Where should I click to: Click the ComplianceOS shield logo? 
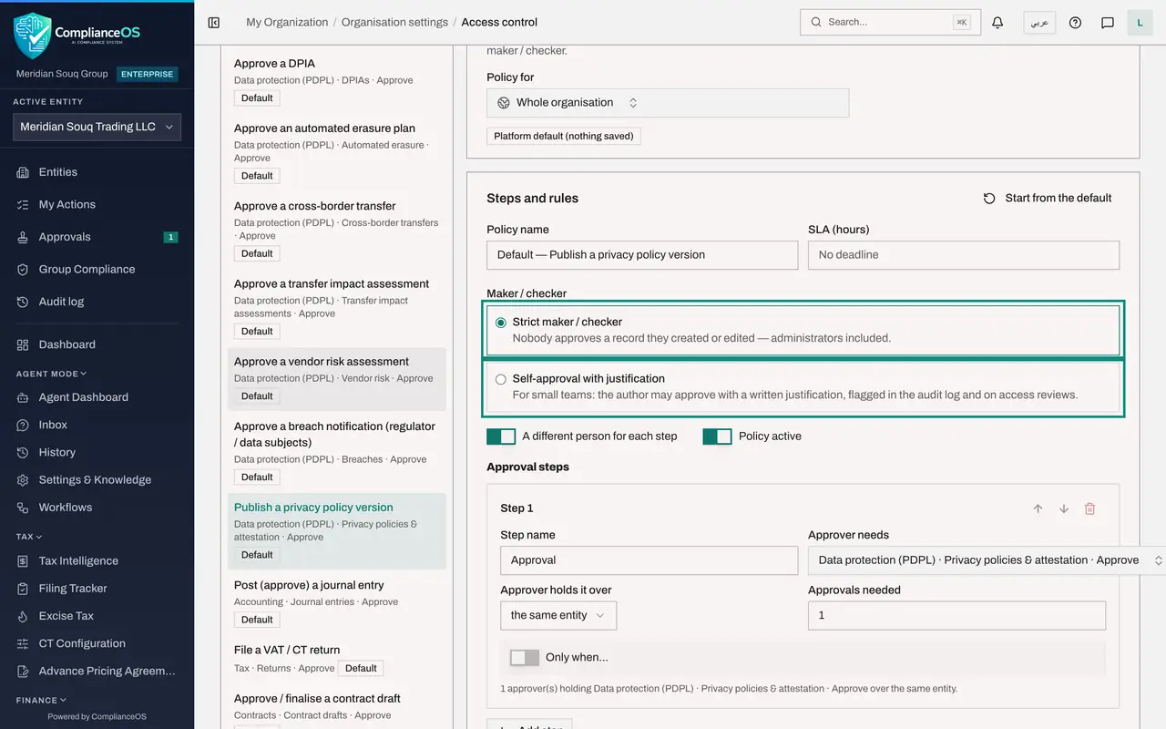click(x=32, y=36)
